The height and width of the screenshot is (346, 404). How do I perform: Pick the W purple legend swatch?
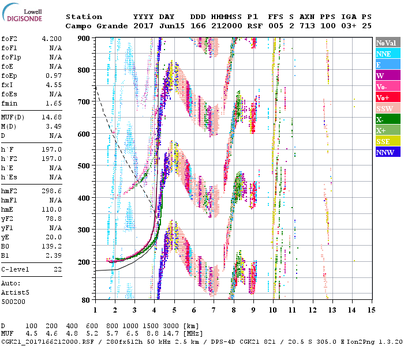click(388, 76)
